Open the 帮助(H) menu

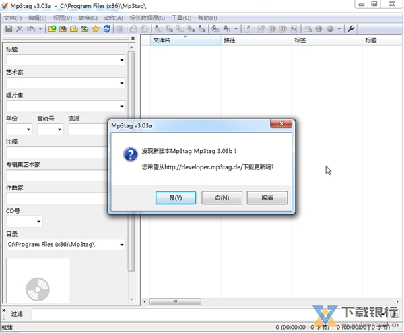point(207,18)
